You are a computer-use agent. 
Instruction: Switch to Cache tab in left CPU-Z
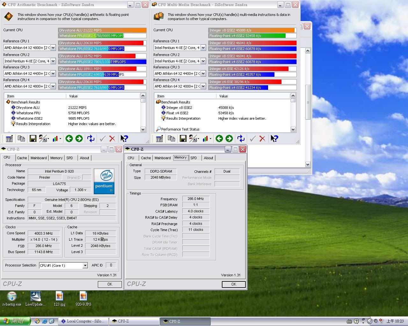pos(22,158)
